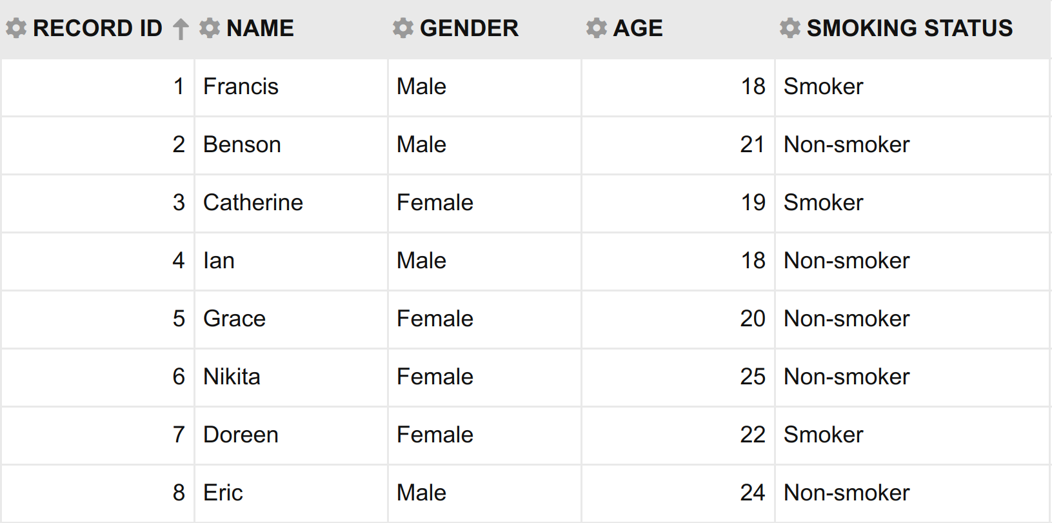Select Doreen's Smoker status cell
This screenshot has height=523, width=1052.
[x=913, y=435]
